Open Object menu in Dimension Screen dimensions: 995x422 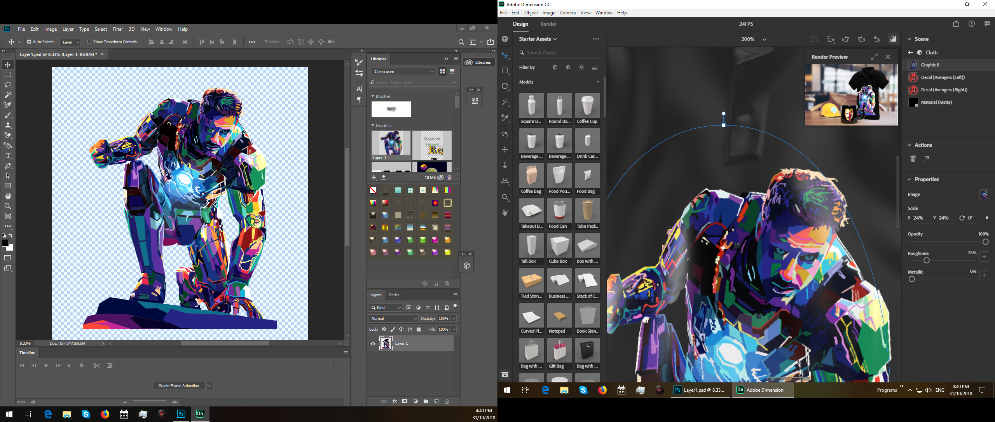point(531,13)
